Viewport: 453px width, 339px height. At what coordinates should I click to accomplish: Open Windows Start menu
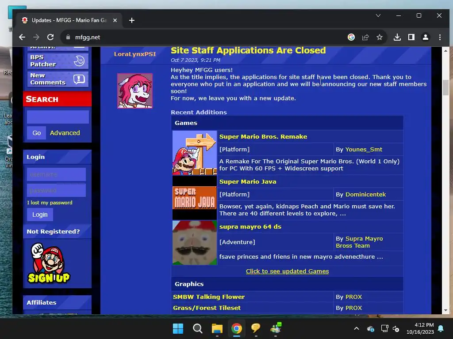178,328
